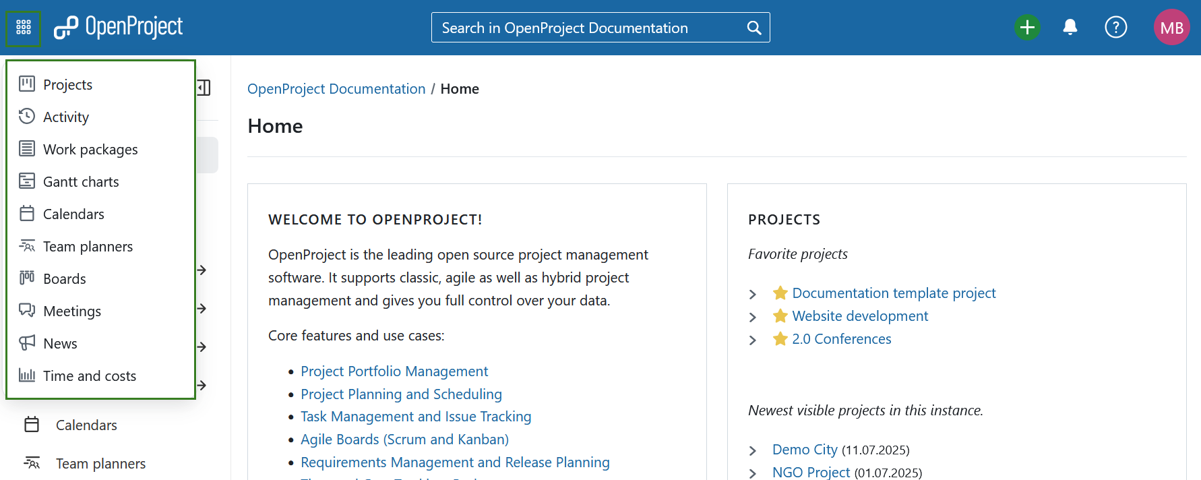Open Calendars in the left sidebar
This screenshot has height=480, width=1201.
(x=86, y=425)
